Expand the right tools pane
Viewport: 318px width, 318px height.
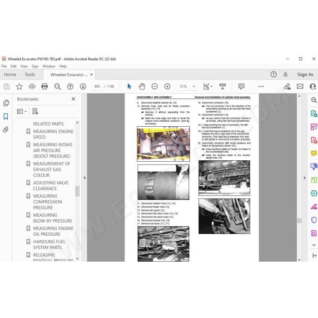coord(314,256)
